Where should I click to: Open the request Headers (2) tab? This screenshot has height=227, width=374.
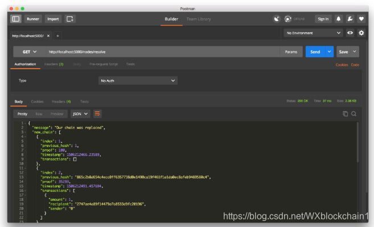(54, 64)
